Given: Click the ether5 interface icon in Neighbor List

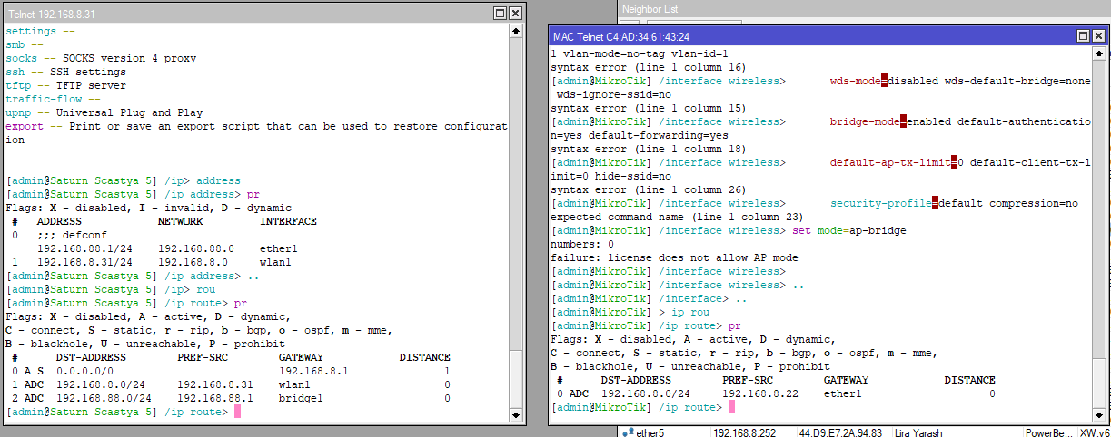Looking at the screenshot, I should [630, 432].
